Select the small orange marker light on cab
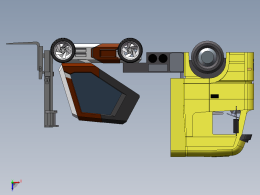 coord(249,69)
